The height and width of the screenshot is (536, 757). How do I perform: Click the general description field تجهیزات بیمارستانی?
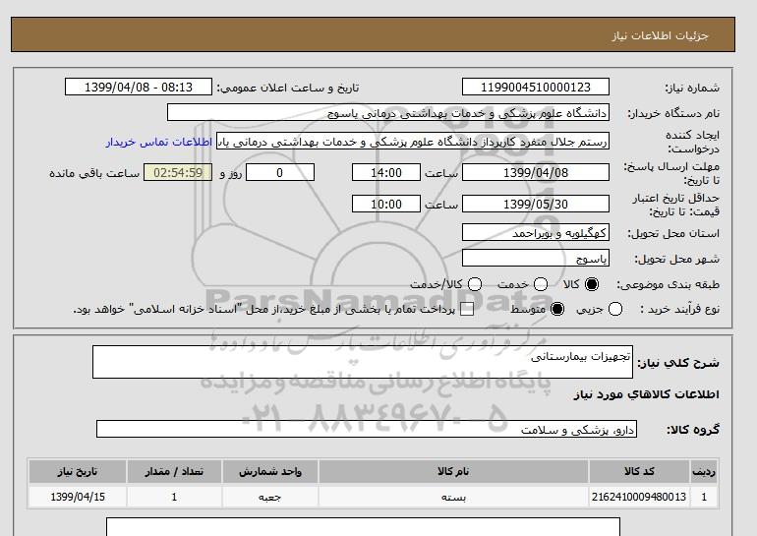pos(363,362)
